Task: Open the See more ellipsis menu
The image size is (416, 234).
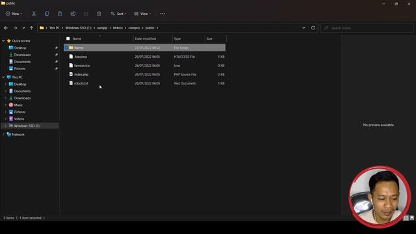Action: (x=162, y=14)
